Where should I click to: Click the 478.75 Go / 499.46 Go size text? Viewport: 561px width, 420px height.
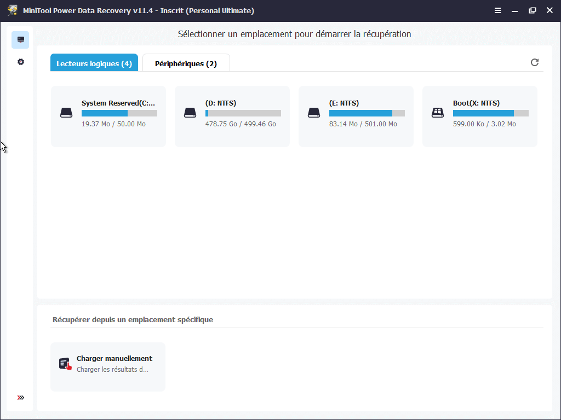(241, 124)
